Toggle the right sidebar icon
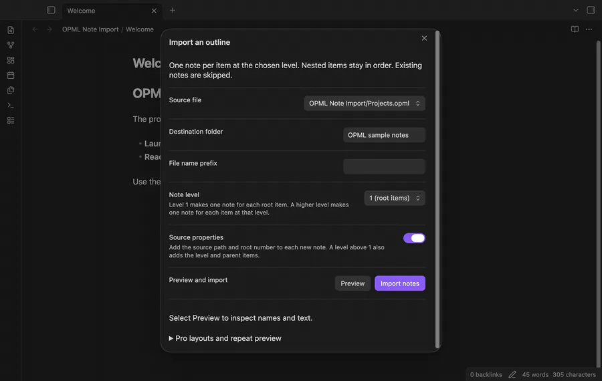Viewport: 602px width, 381px height. (591, 10)
